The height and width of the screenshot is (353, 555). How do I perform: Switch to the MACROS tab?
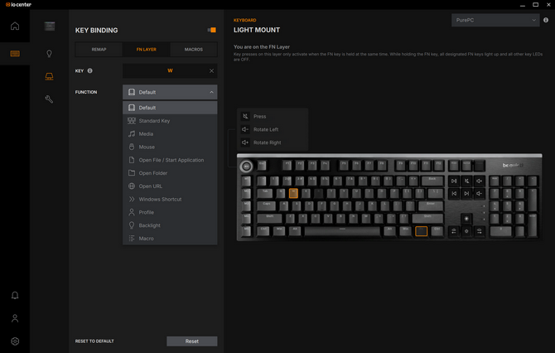tap(194, 49)
